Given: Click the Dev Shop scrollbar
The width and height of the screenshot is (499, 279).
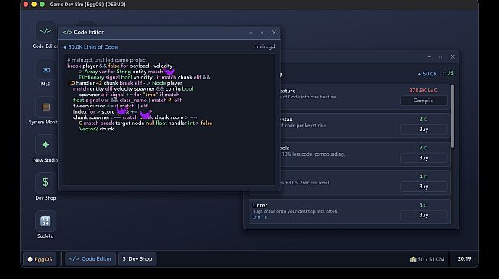Looking at the screenshot, I should pyautogui.click(x=452, y=116).
